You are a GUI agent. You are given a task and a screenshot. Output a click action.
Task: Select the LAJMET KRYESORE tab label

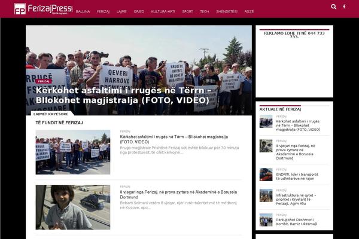51,114
